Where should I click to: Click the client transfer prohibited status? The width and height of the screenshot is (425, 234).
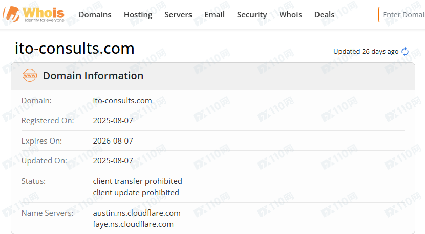[137, 181]
